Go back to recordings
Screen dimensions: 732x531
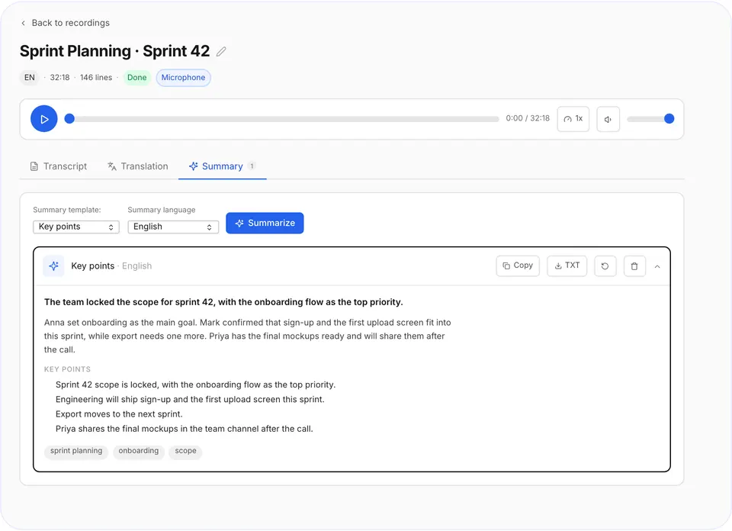click(x=66, y=23)
